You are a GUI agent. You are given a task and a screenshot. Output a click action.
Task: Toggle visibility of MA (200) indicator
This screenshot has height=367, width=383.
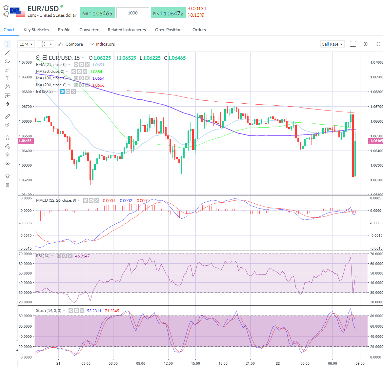(76, 85)
